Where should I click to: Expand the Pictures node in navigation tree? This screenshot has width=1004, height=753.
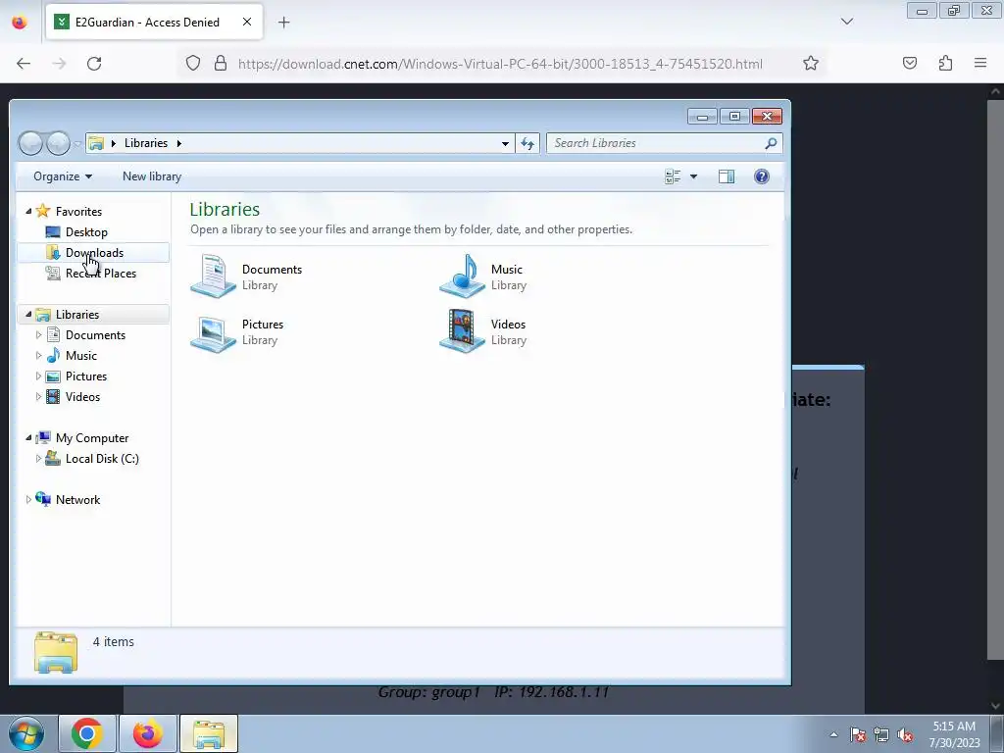pos(38,376)
